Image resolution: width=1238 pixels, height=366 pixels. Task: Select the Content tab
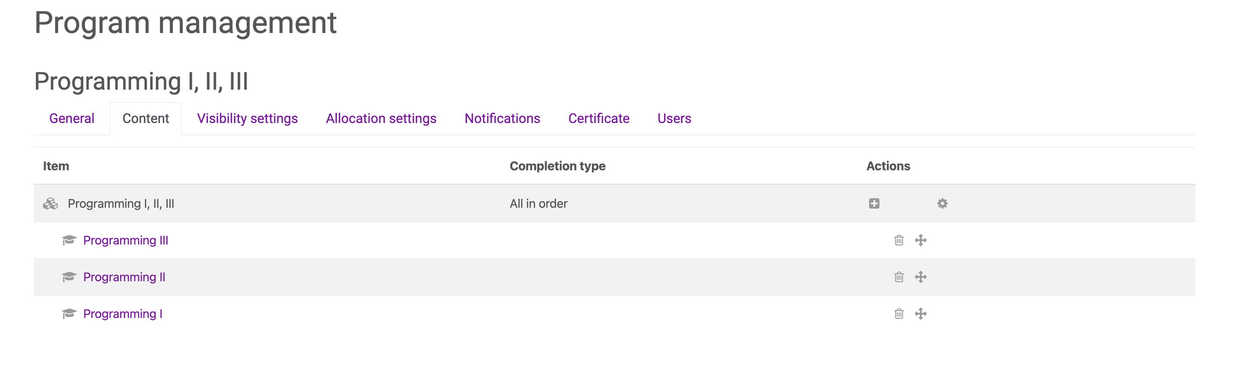point(146,118)
